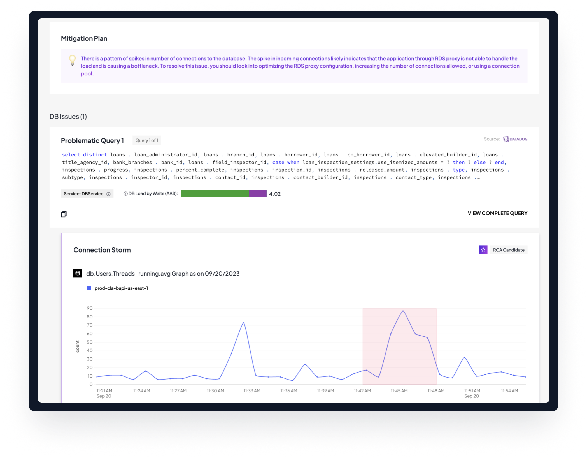Image resolution: width=587 pixels, height=458 pixels.
Task: Click the RCA Candidate label
Action: tap(509, 250)
